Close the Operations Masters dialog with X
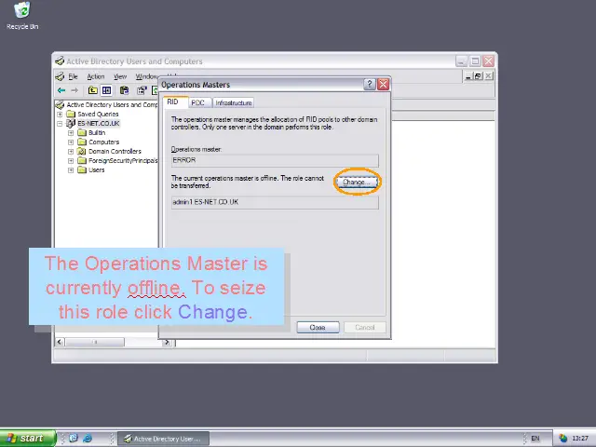The width and height of the screenshot is (596, 447). [x=383, y=85]
